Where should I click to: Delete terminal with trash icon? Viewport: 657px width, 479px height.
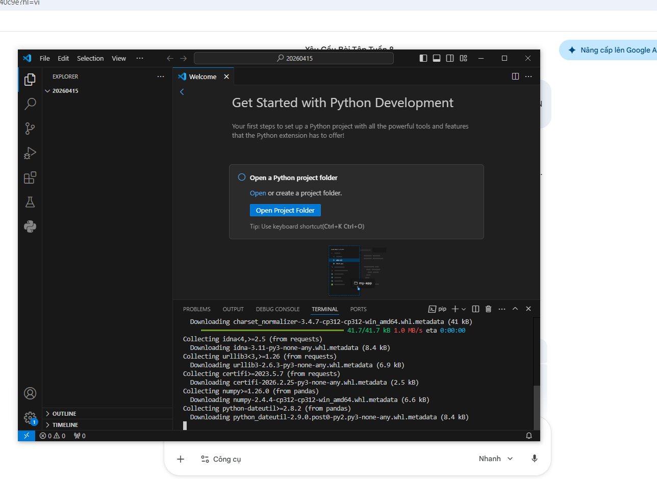pyautogui.click(x=488, y=309)
